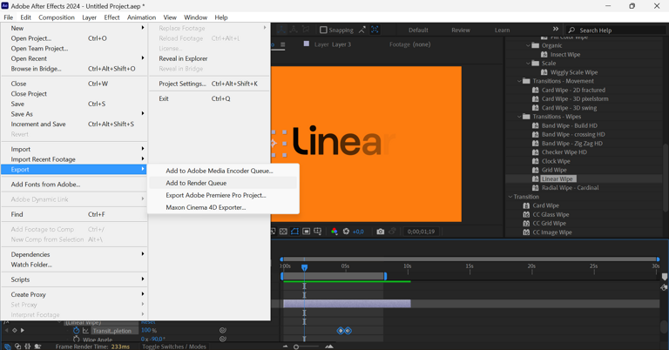Click the CC Glass Wipe effect icon
The height and width of the screenshot is (350, 669).
[526, 214]
